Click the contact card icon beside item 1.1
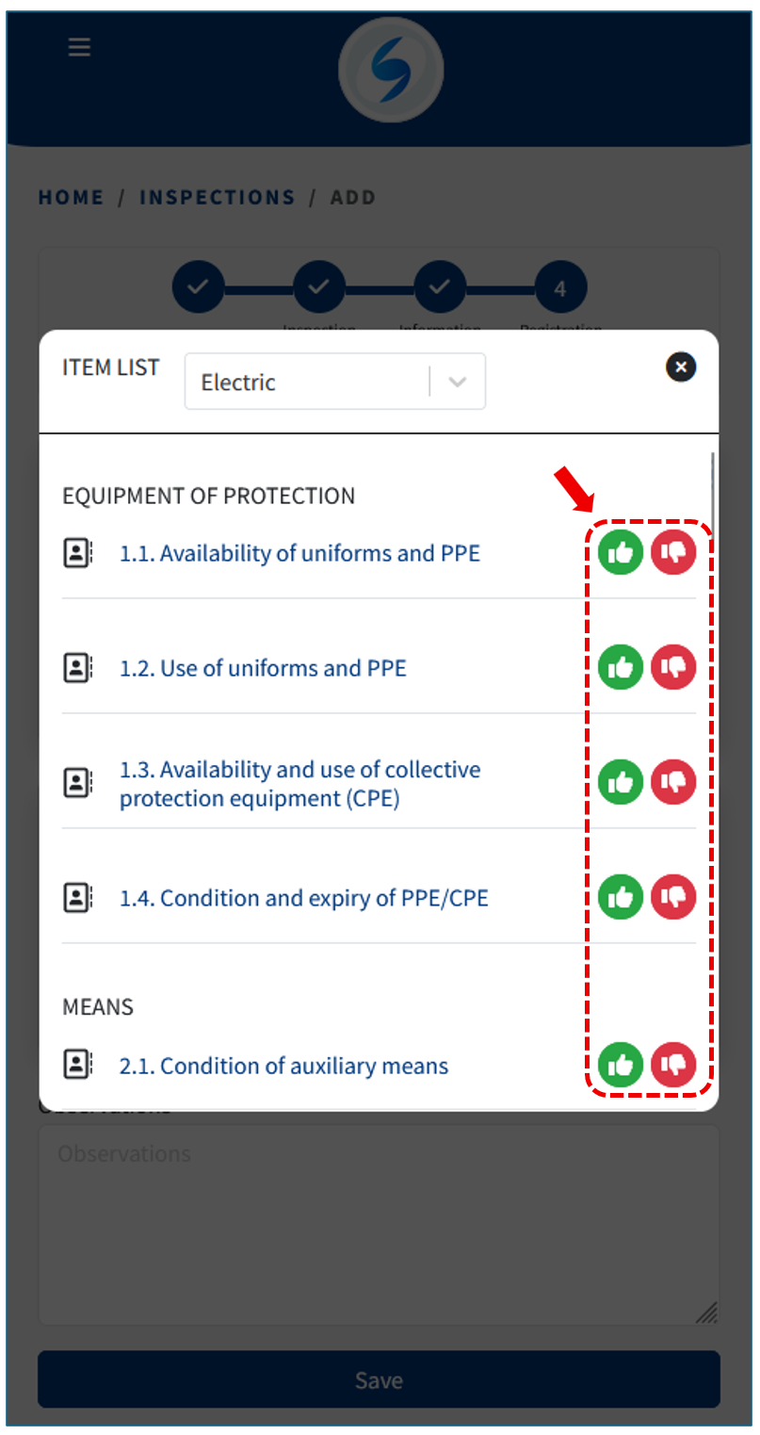 coord(77,553)
